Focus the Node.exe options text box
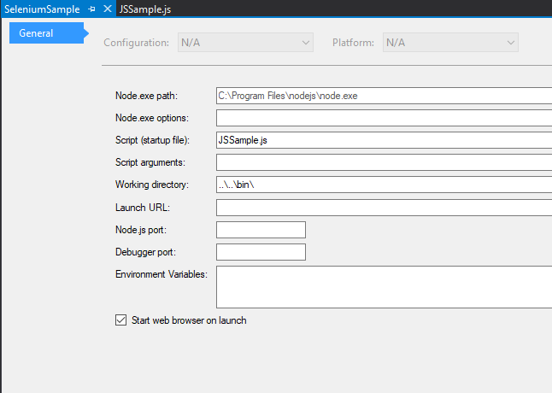The height and width of the screenshot is (393, 552). 383,118
